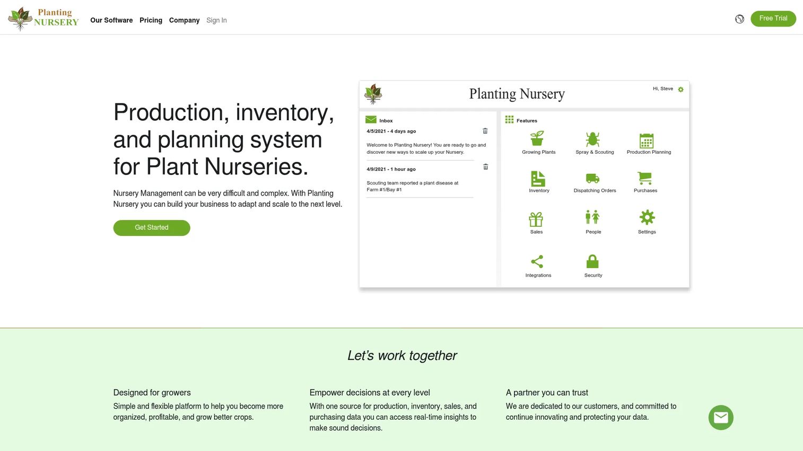Click the gear icon beside Hi, Steve

pos(680,90)
